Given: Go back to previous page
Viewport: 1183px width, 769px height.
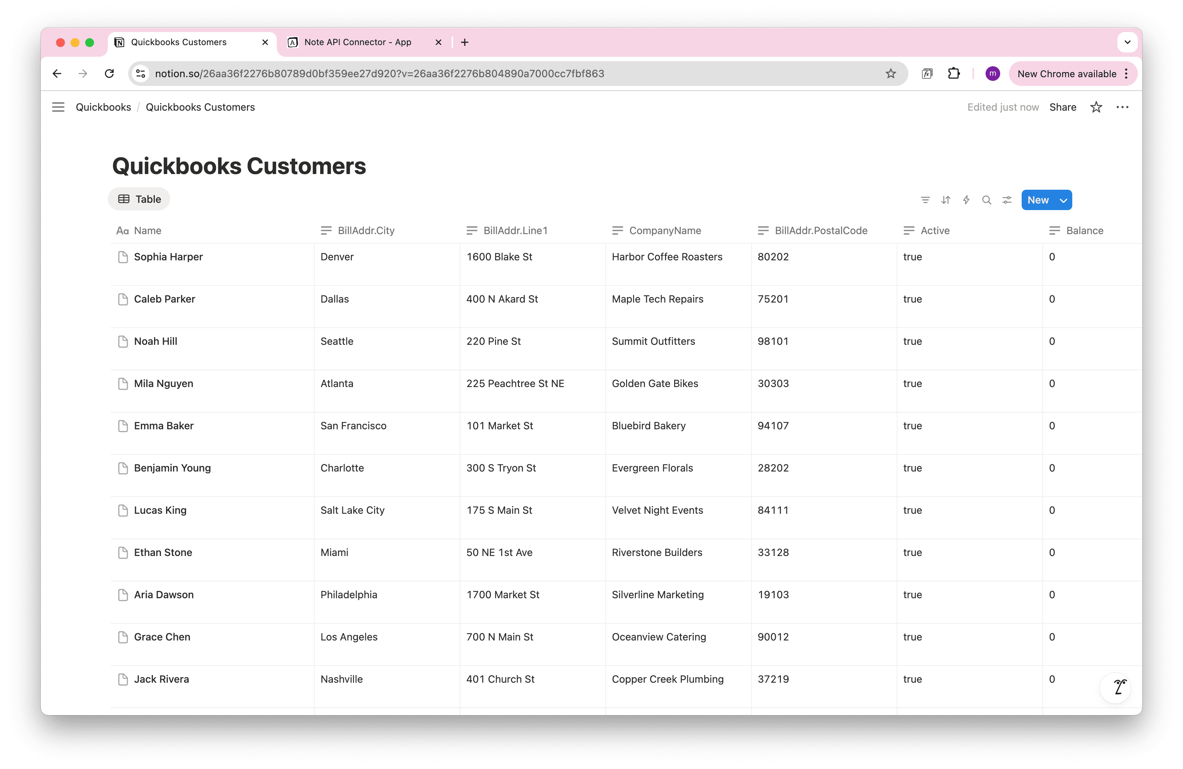Looking at the screenshot, I should pos(57,74).
